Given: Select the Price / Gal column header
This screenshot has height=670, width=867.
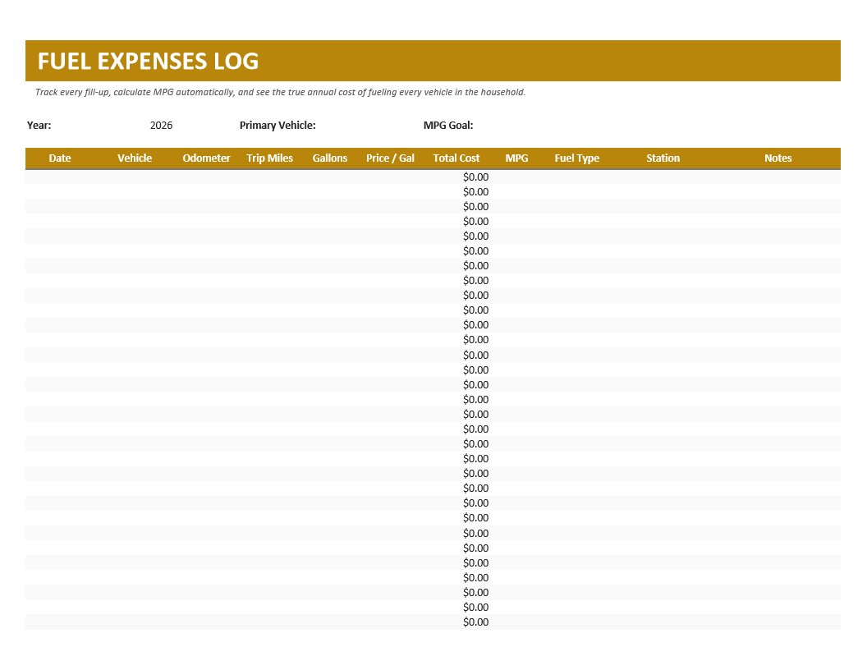Looking at the screenshot, I should [x=390, y=158].
